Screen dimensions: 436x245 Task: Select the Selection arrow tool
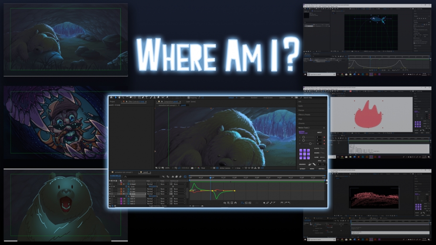tap(116, 98)
